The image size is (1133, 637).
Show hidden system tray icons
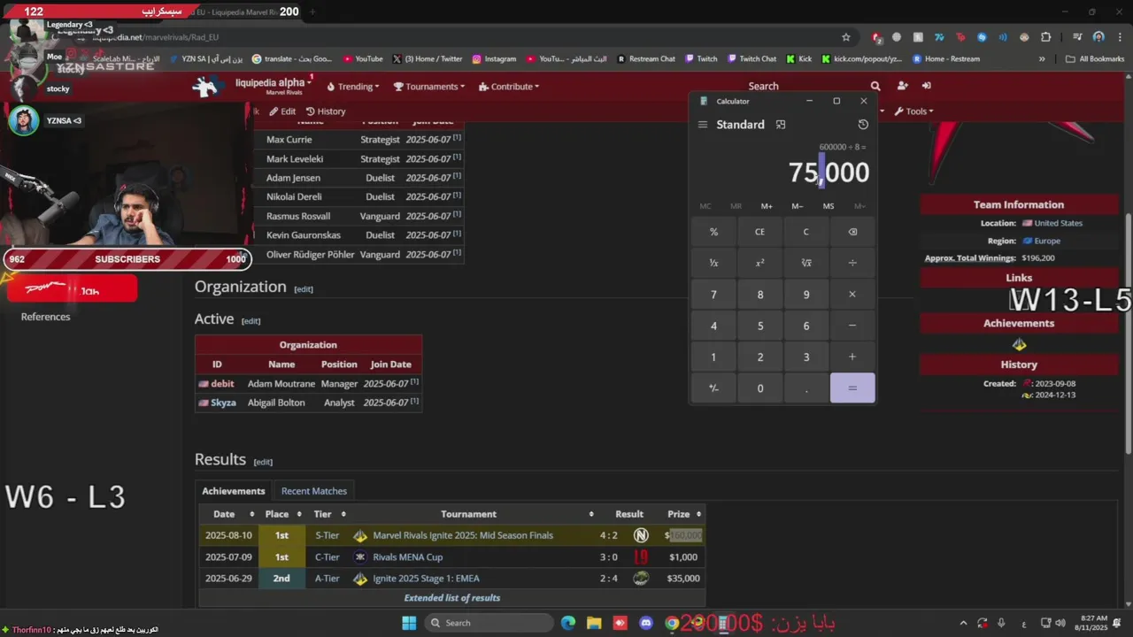click(x=964, y=623)
